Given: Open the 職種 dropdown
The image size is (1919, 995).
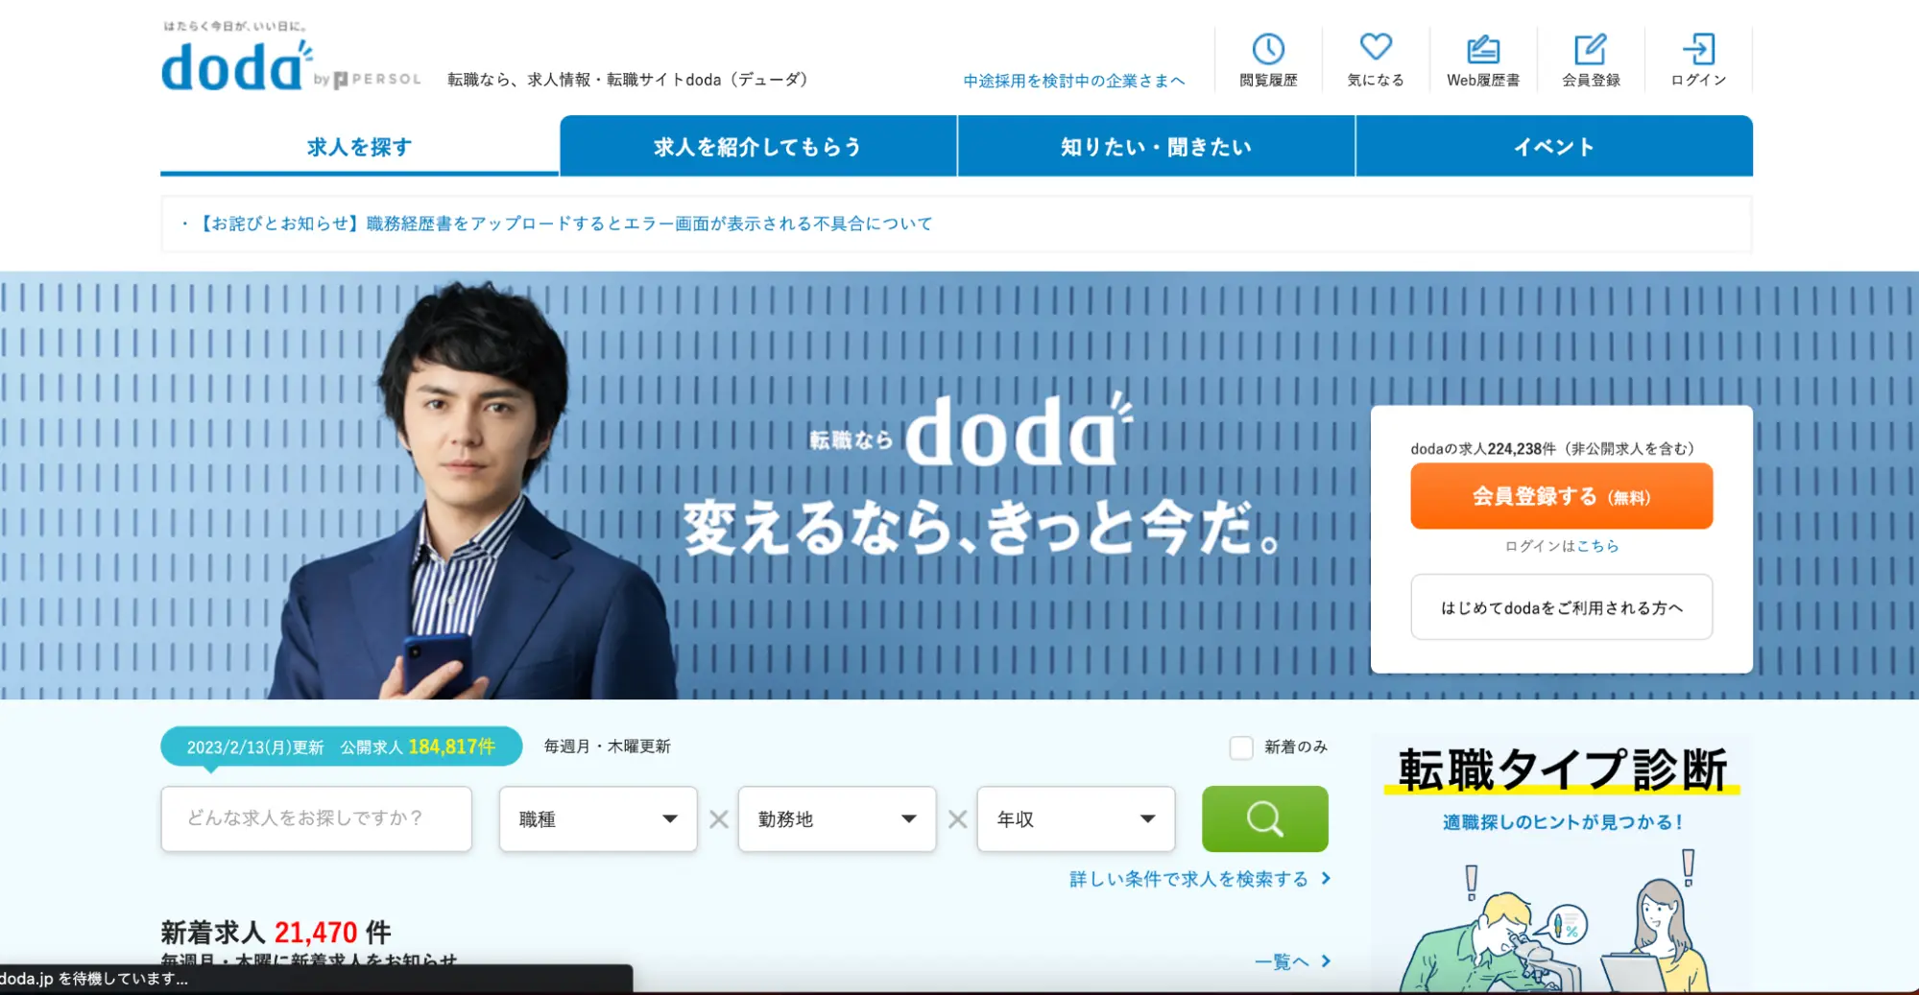Looking at the screenshot, I should 598,818.
